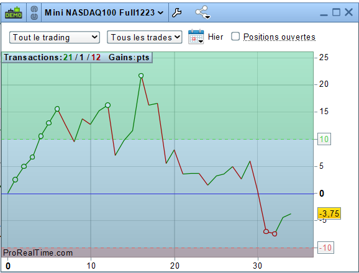Click the red -10 level marker
The height and width of the screenshot is (273, 359).
pos(325,248)
